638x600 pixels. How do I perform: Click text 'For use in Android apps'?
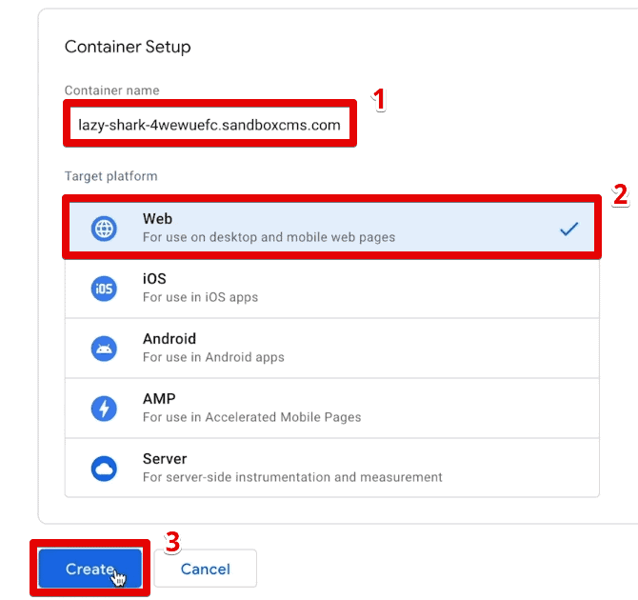[213, 357]
